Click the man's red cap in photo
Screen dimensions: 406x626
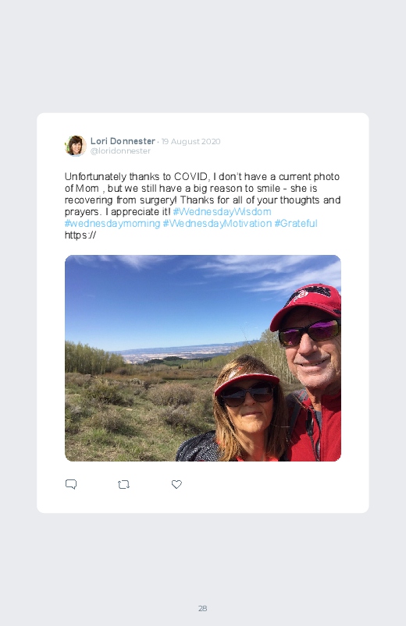(308, 305)
